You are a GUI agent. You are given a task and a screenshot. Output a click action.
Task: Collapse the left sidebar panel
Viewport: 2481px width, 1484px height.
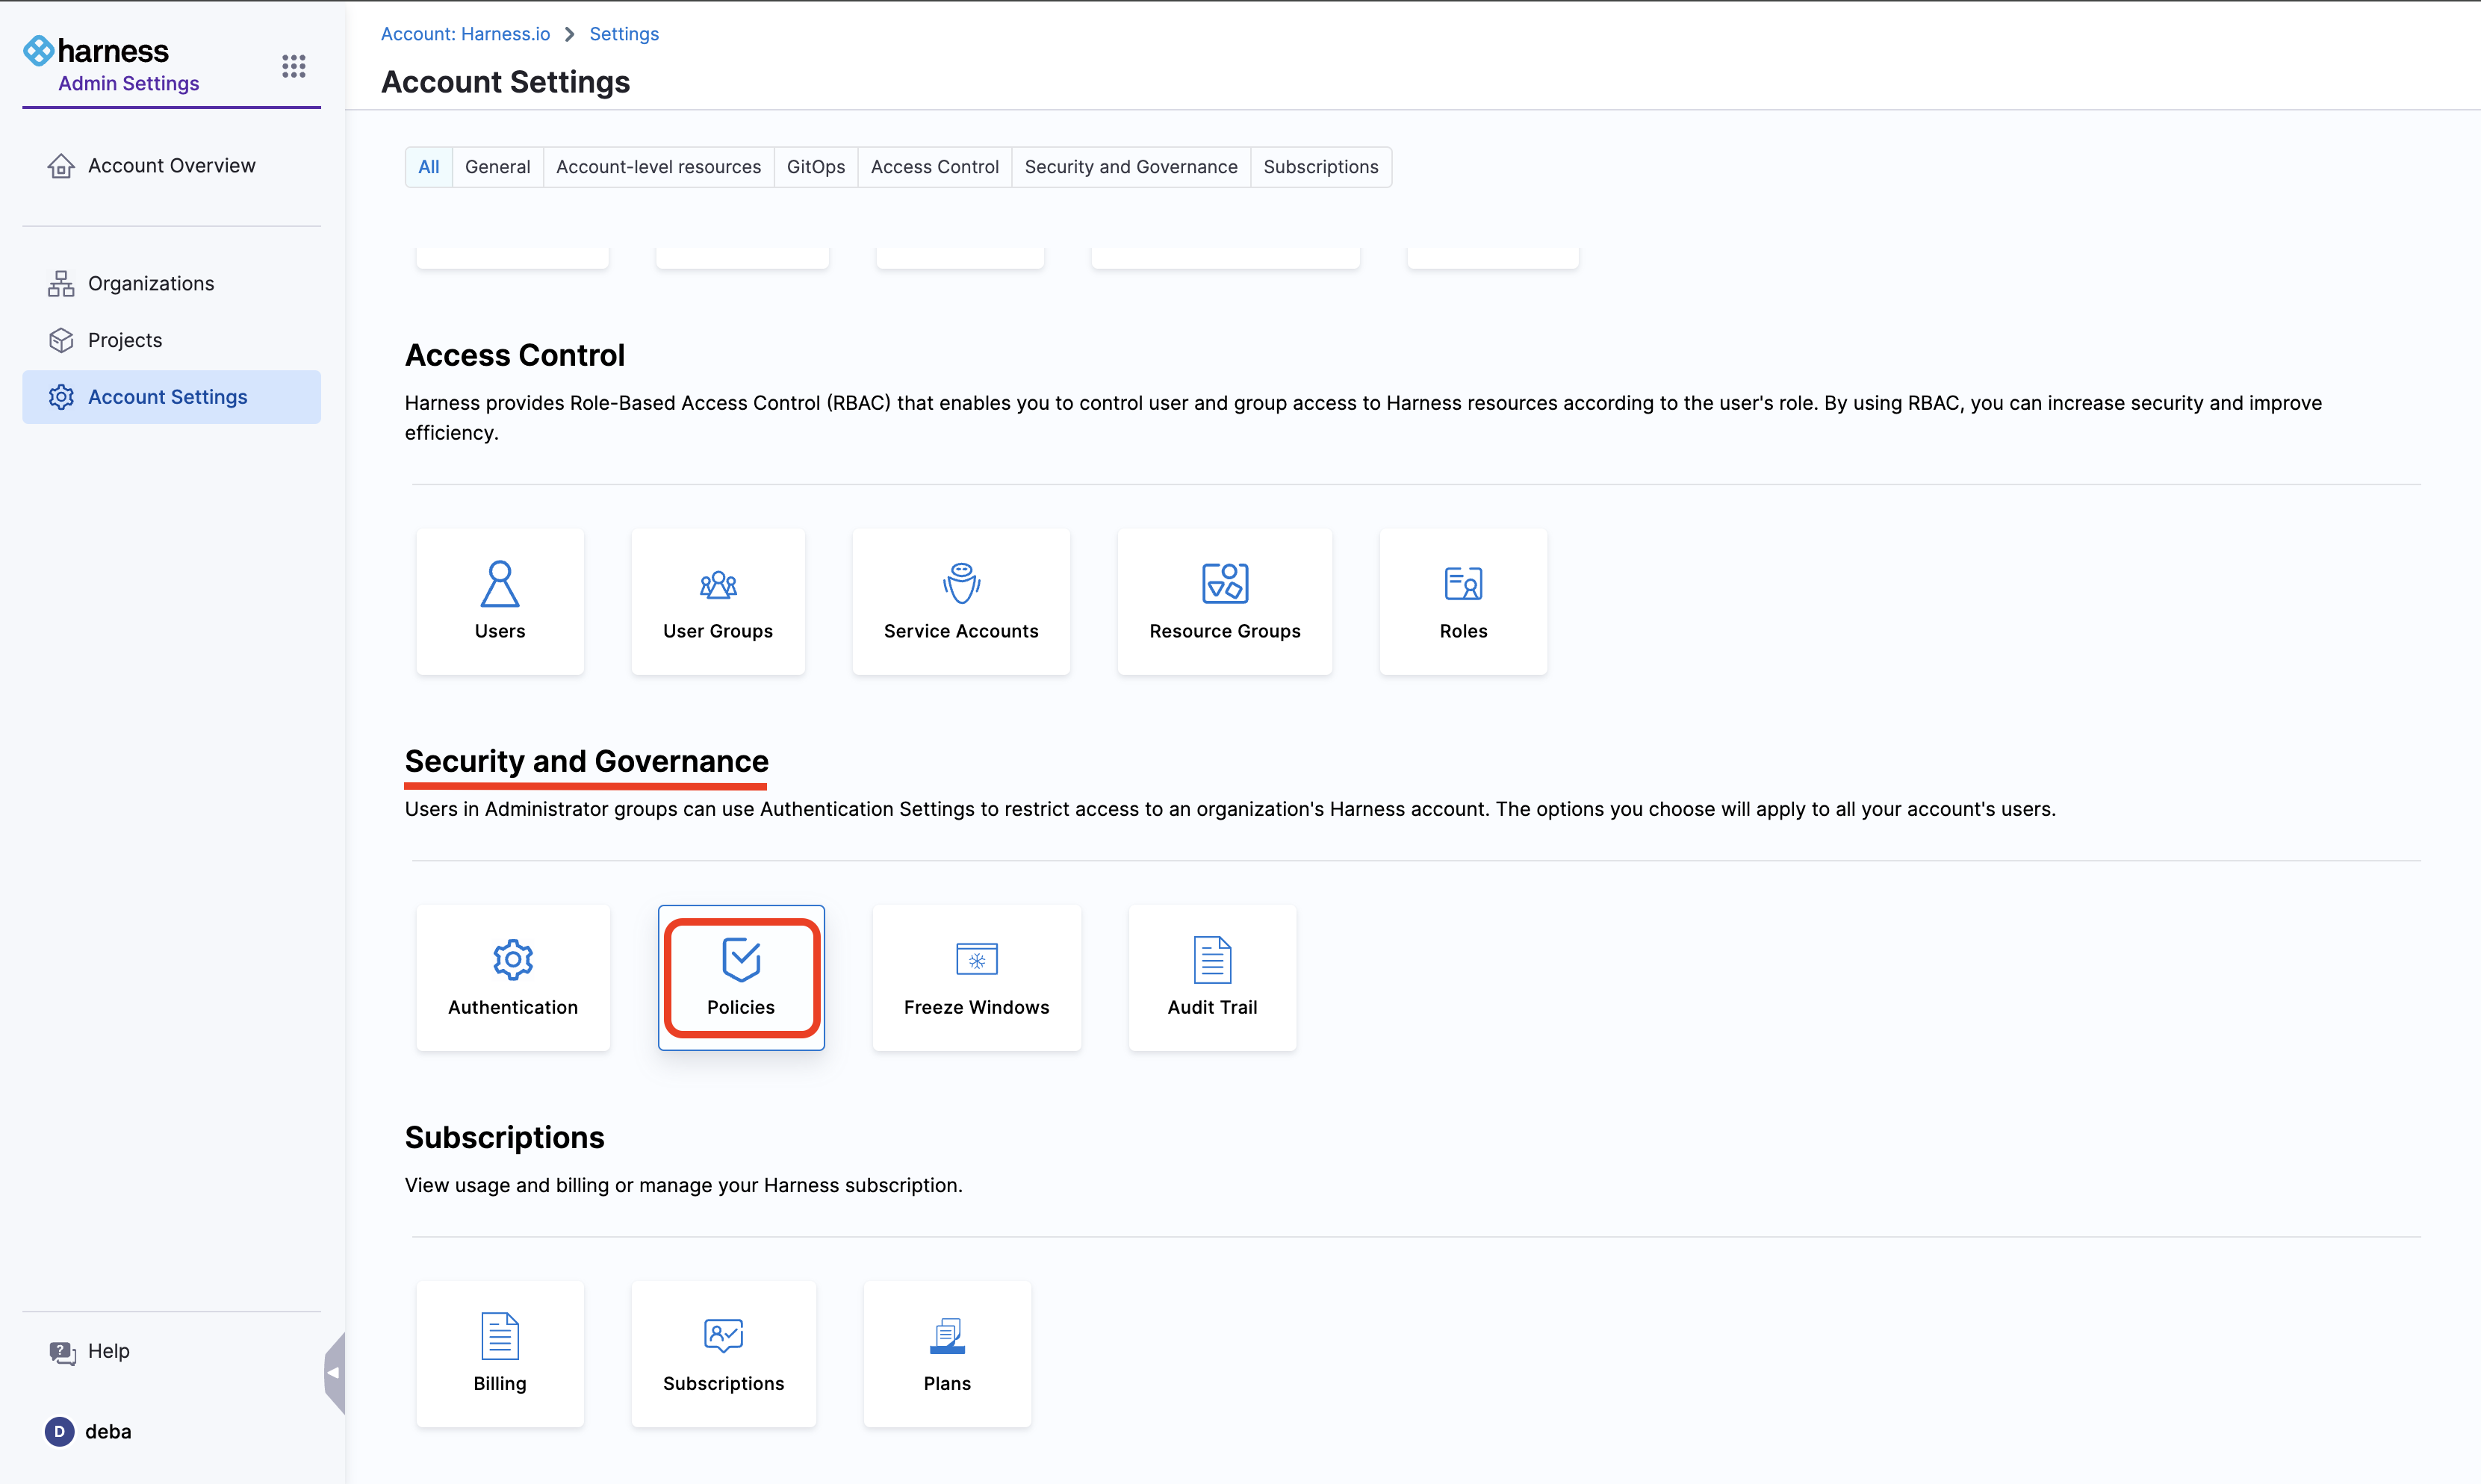334,1372
